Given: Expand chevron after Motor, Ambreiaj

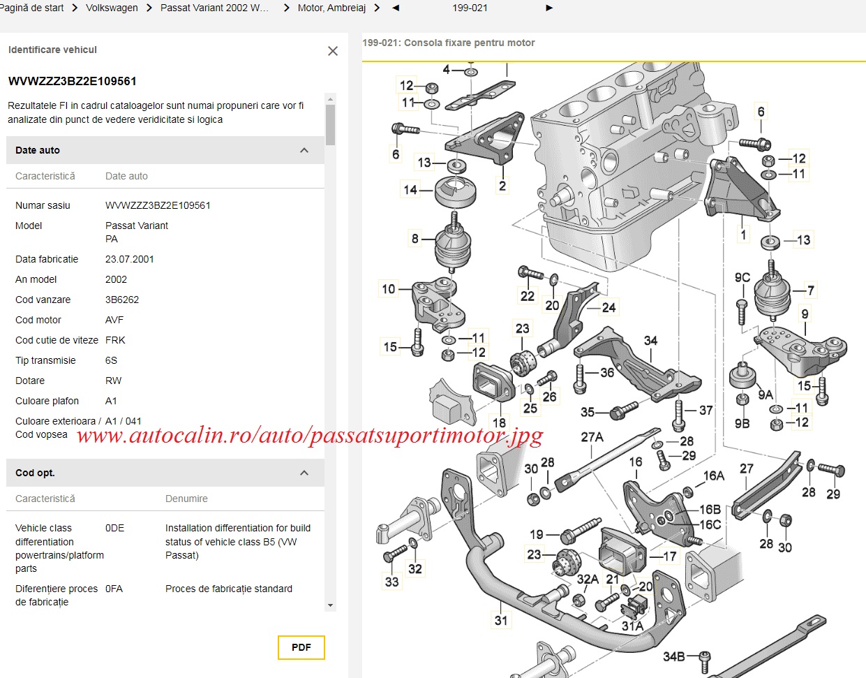Looking at the screenshot, I should [378, 8].
